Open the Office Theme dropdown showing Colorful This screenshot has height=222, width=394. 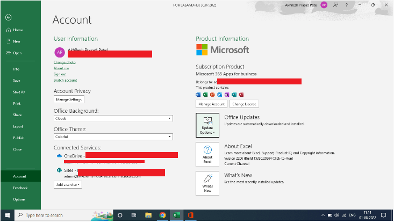pos(113,137)
